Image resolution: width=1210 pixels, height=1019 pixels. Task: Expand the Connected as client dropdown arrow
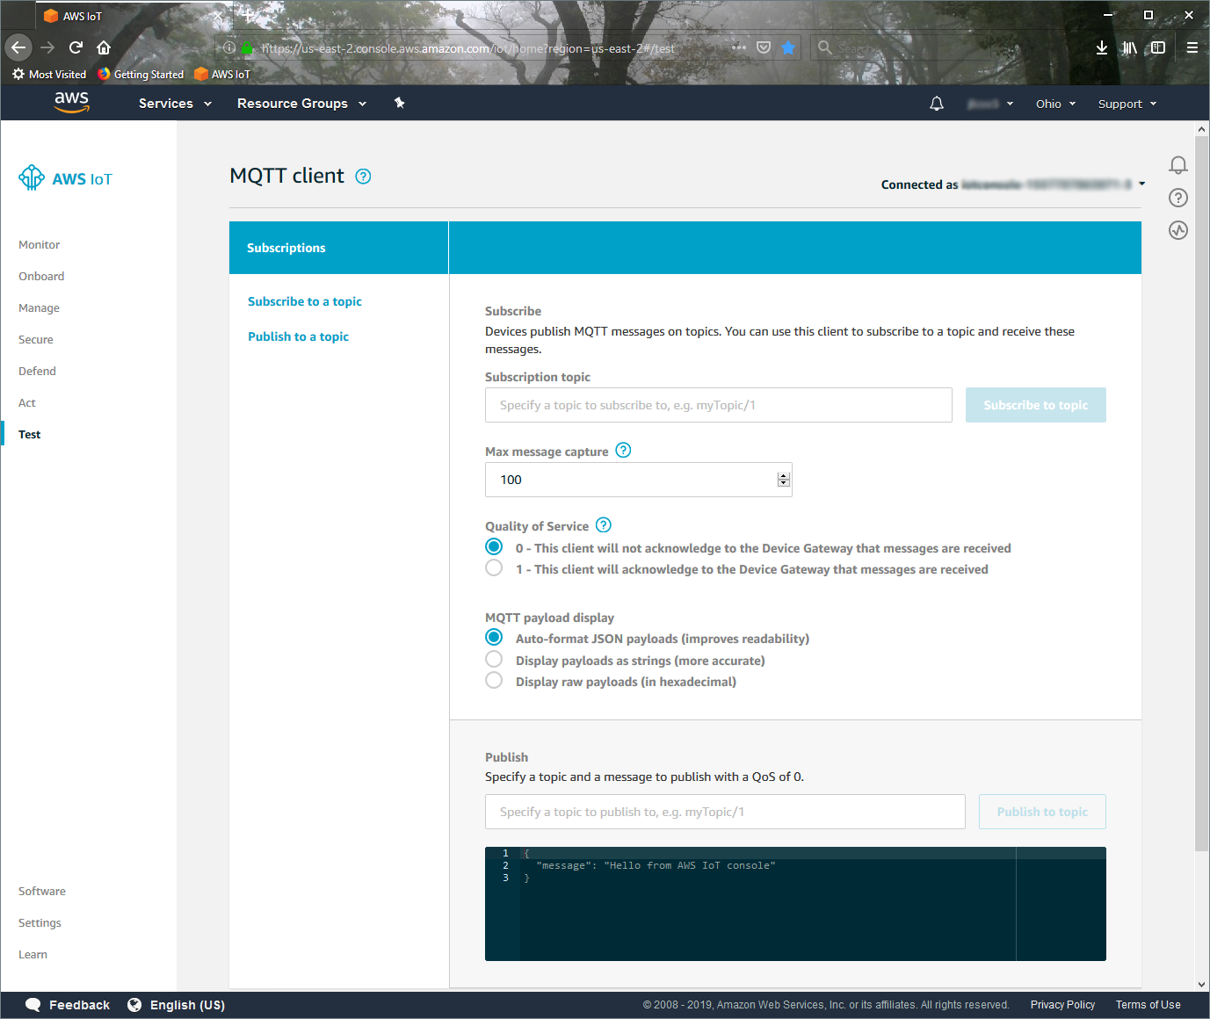point(1141,184)
